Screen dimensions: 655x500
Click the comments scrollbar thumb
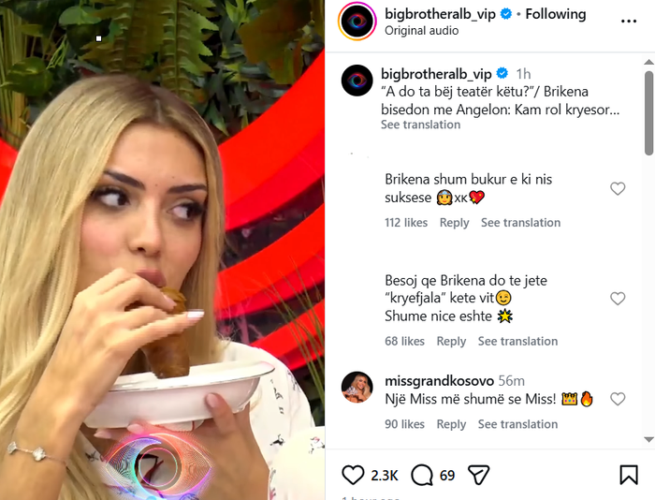tap(648, 113)
